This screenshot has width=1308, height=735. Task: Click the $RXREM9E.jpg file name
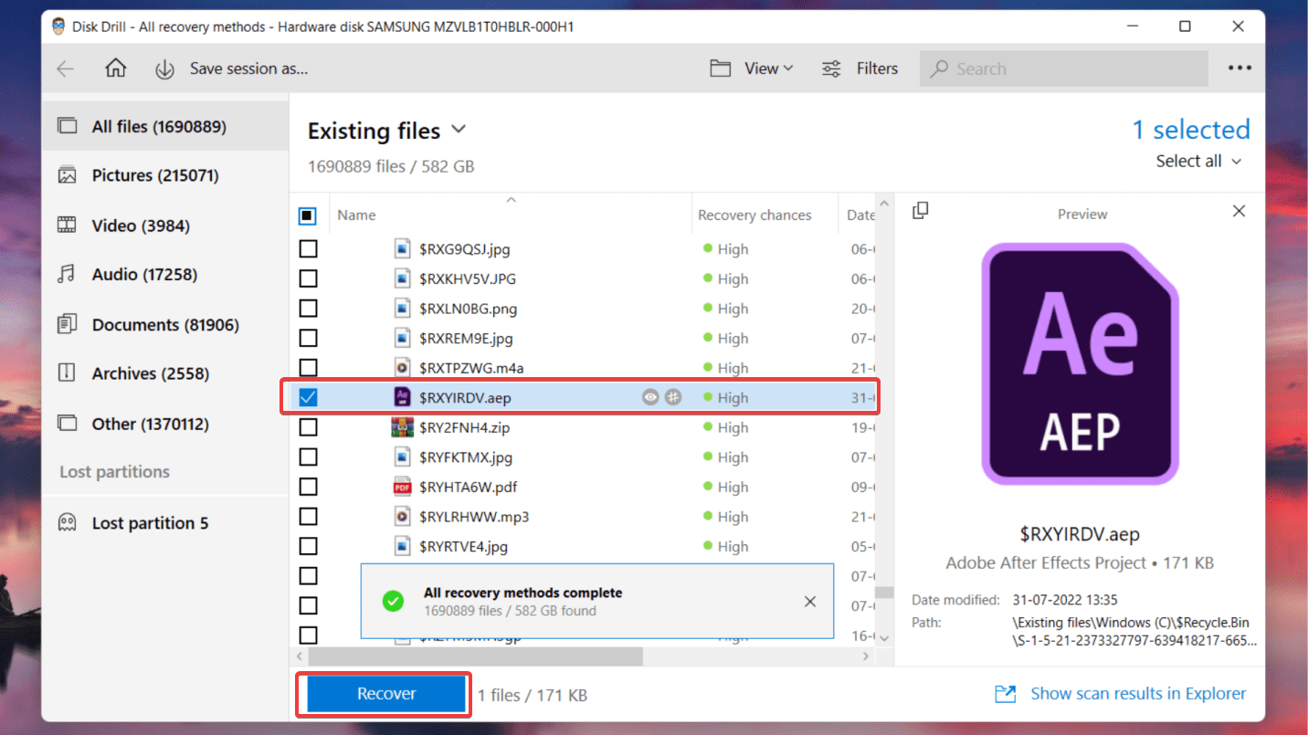coord(466,338)
